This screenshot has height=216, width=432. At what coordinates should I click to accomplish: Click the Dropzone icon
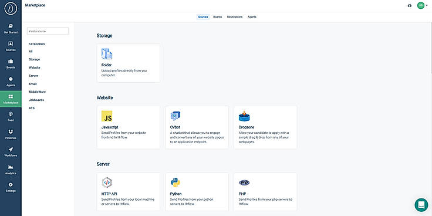coord(244,116)
